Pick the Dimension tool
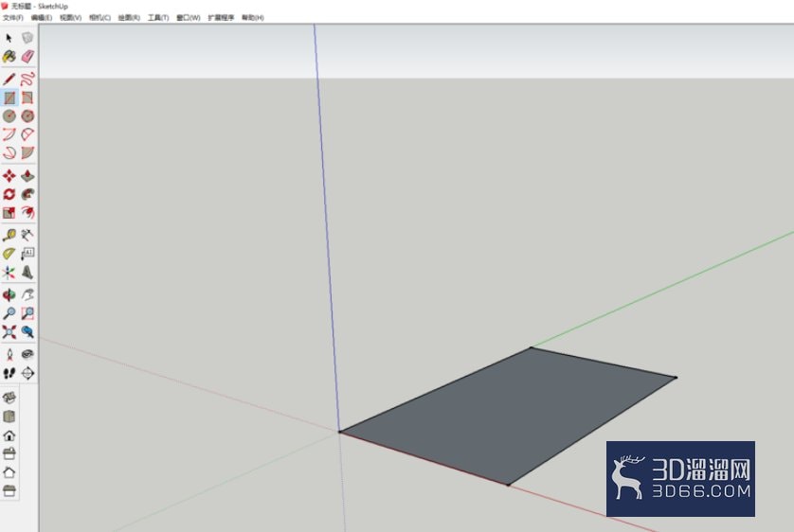Screen dimensions: 794x532 click(x=27, y=235)
